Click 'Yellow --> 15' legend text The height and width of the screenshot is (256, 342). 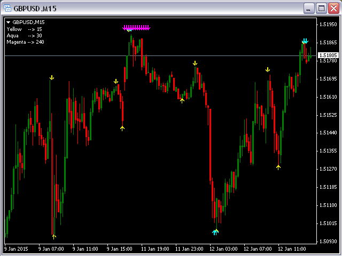tap(24, 29)
